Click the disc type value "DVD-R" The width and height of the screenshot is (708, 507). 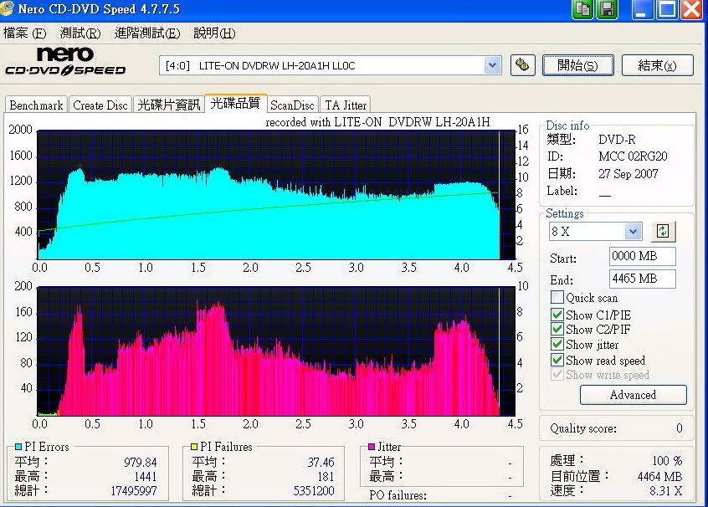coord(617,140)
